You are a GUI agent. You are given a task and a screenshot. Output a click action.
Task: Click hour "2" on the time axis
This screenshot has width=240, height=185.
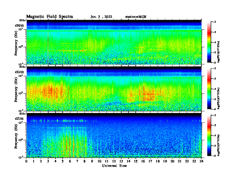[41, 161]
